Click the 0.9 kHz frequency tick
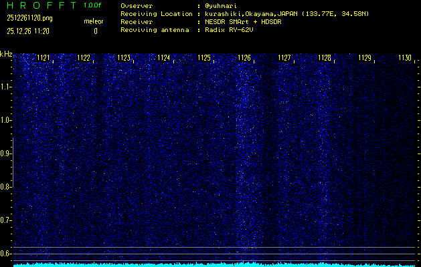 point(6,154)
